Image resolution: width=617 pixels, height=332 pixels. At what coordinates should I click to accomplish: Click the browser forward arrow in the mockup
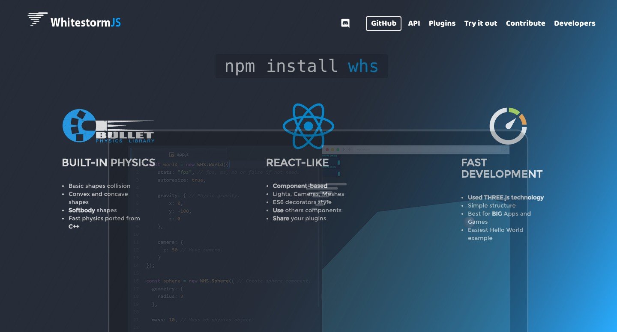348,150
